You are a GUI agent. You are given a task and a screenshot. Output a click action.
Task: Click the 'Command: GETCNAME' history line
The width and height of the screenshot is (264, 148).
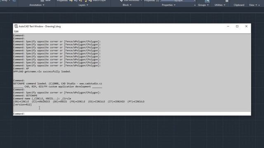pyautogui.click(x=25, y=96)
